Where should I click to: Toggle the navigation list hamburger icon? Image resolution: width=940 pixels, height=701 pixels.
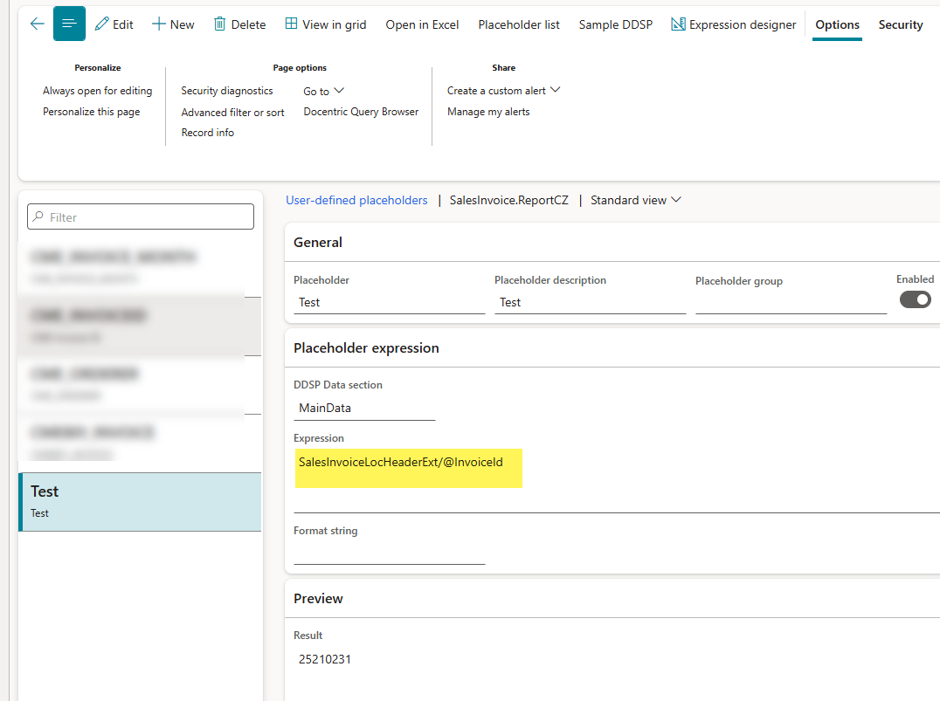[x=69, y=24]
